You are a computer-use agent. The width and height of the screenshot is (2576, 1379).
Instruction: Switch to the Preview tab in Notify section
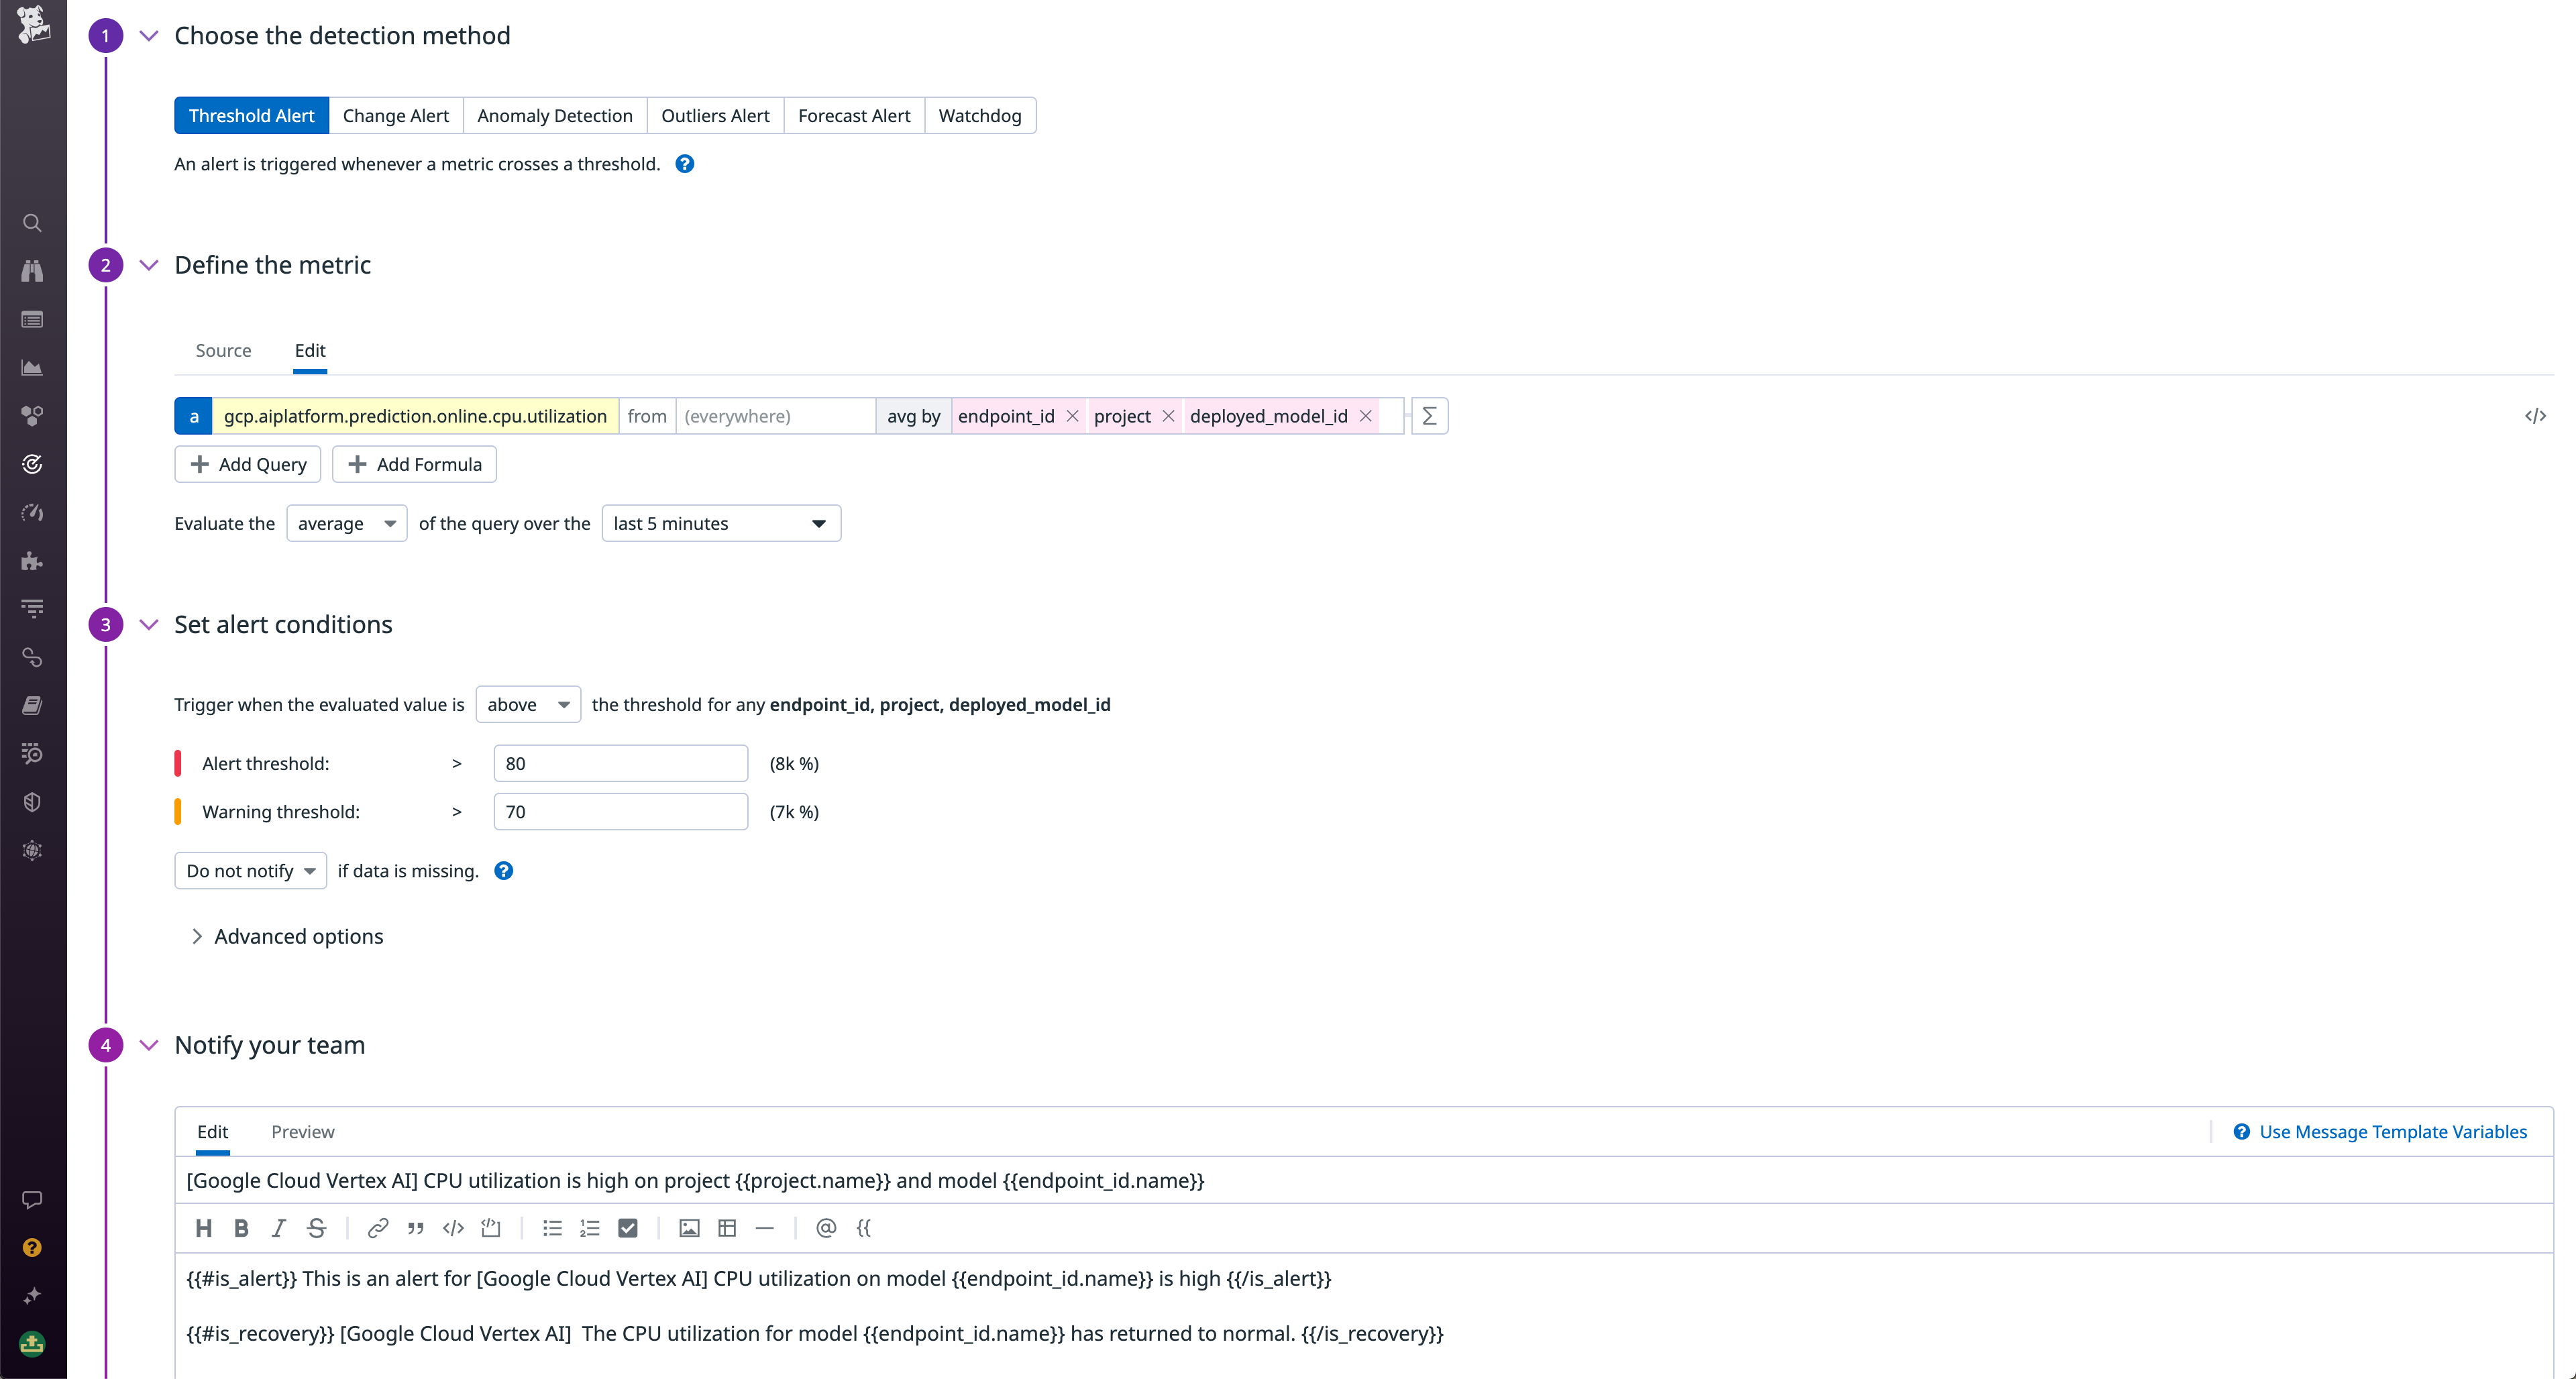coord(302,1131)
